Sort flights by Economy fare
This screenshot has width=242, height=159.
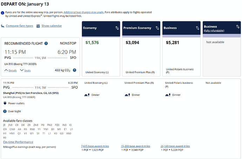point(117,28)
